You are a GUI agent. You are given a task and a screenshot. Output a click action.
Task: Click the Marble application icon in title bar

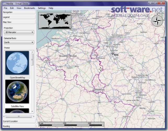click(4, 4)
